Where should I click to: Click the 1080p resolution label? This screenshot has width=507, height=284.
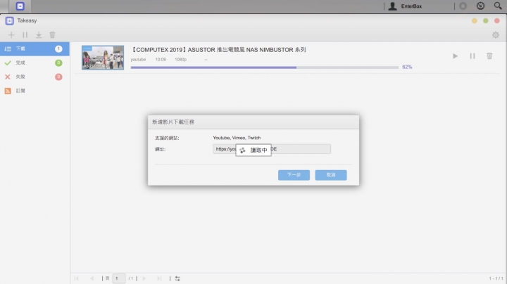[180, 59]
